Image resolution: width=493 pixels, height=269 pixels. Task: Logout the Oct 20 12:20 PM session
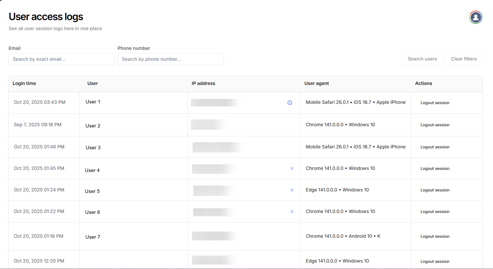click(435, 262)
